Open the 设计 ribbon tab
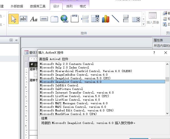The height and width of the screenshot is (139, 170). 56,6
